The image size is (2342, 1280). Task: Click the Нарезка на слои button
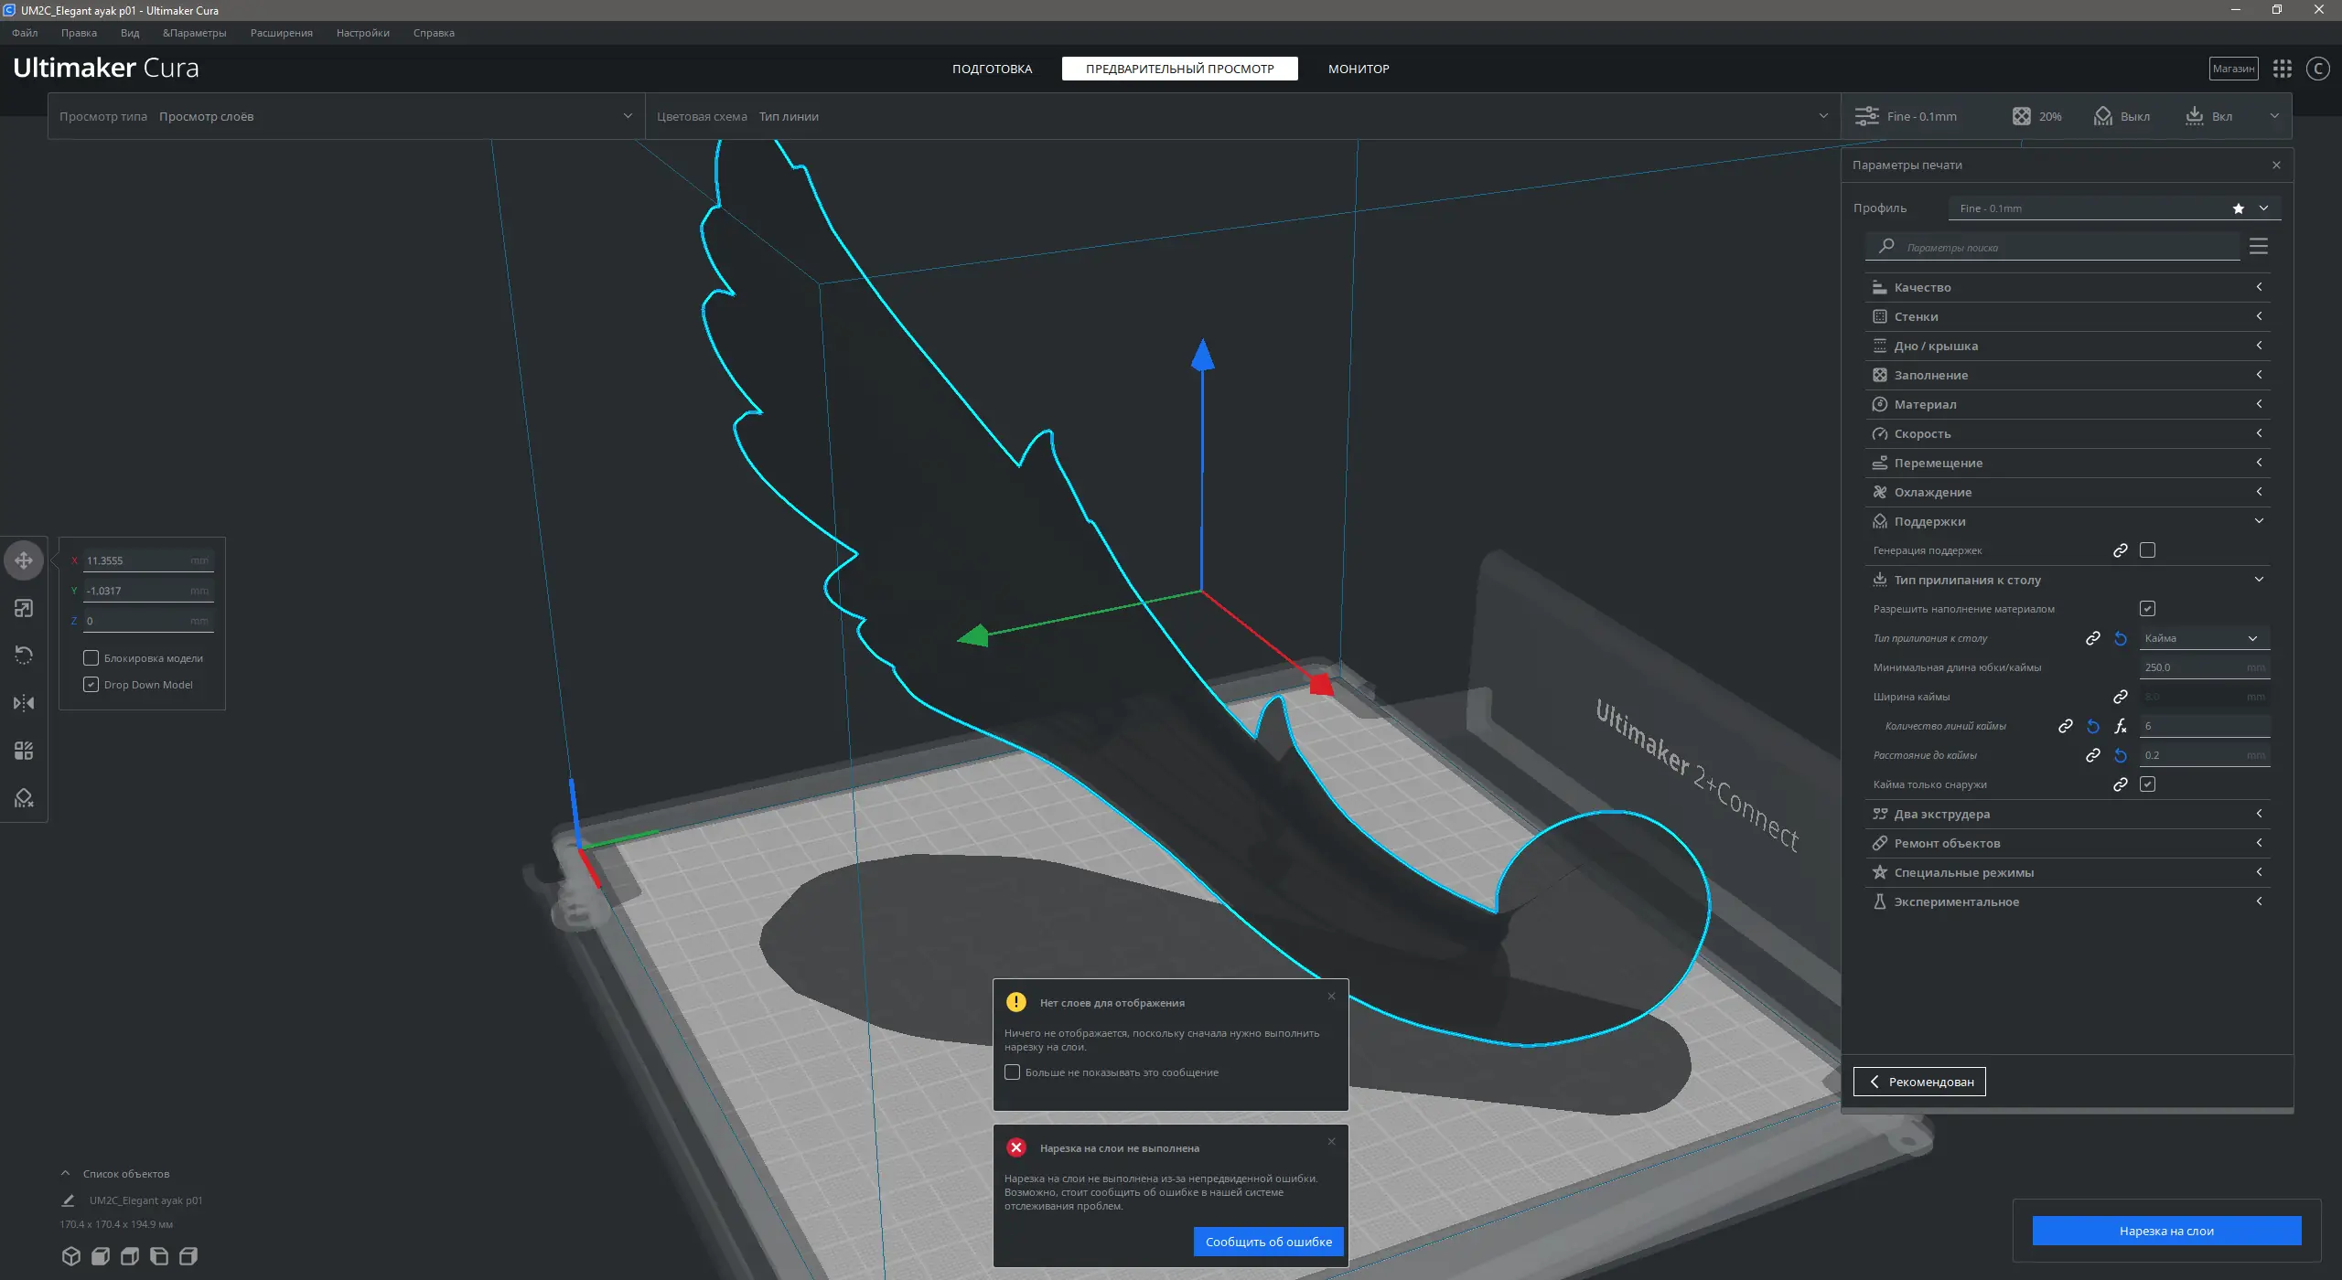[2165, 1231]
